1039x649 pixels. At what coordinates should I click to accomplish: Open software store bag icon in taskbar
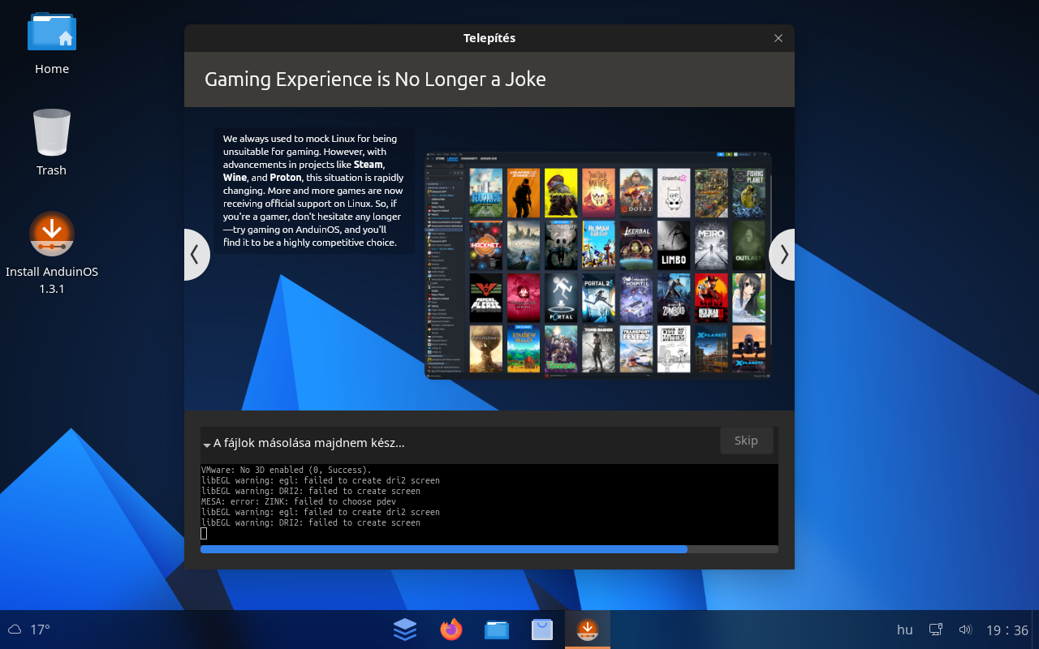[541, 630]
